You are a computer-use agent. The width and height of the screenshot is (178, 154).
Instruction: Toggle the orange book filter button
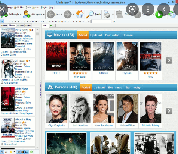coord(22,152)
